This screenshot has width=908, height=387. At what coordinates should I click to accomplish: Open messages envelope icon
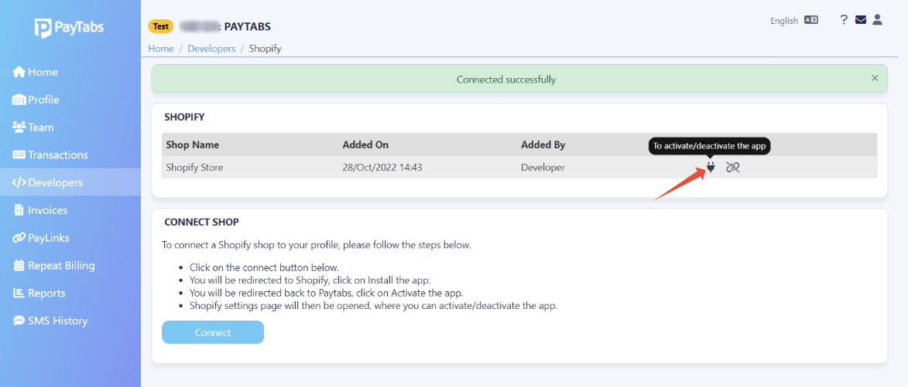[x=861, y=20]
